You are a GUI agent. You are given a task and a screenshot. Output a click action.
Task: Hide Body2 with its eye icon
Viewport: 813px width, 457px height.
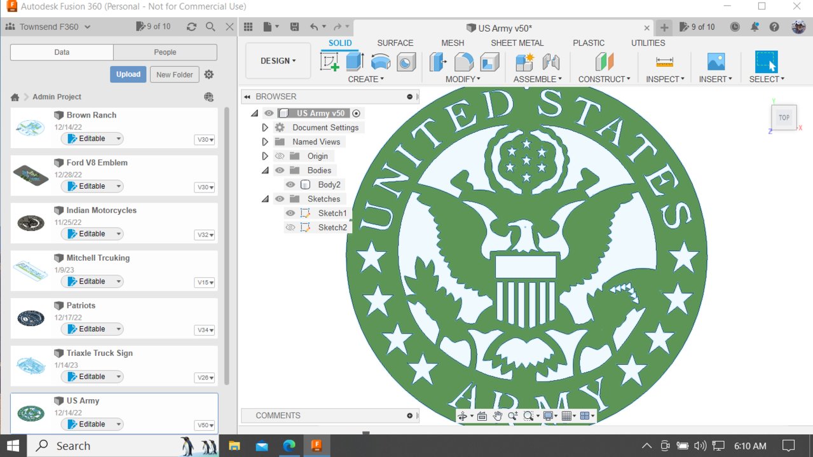290,184
